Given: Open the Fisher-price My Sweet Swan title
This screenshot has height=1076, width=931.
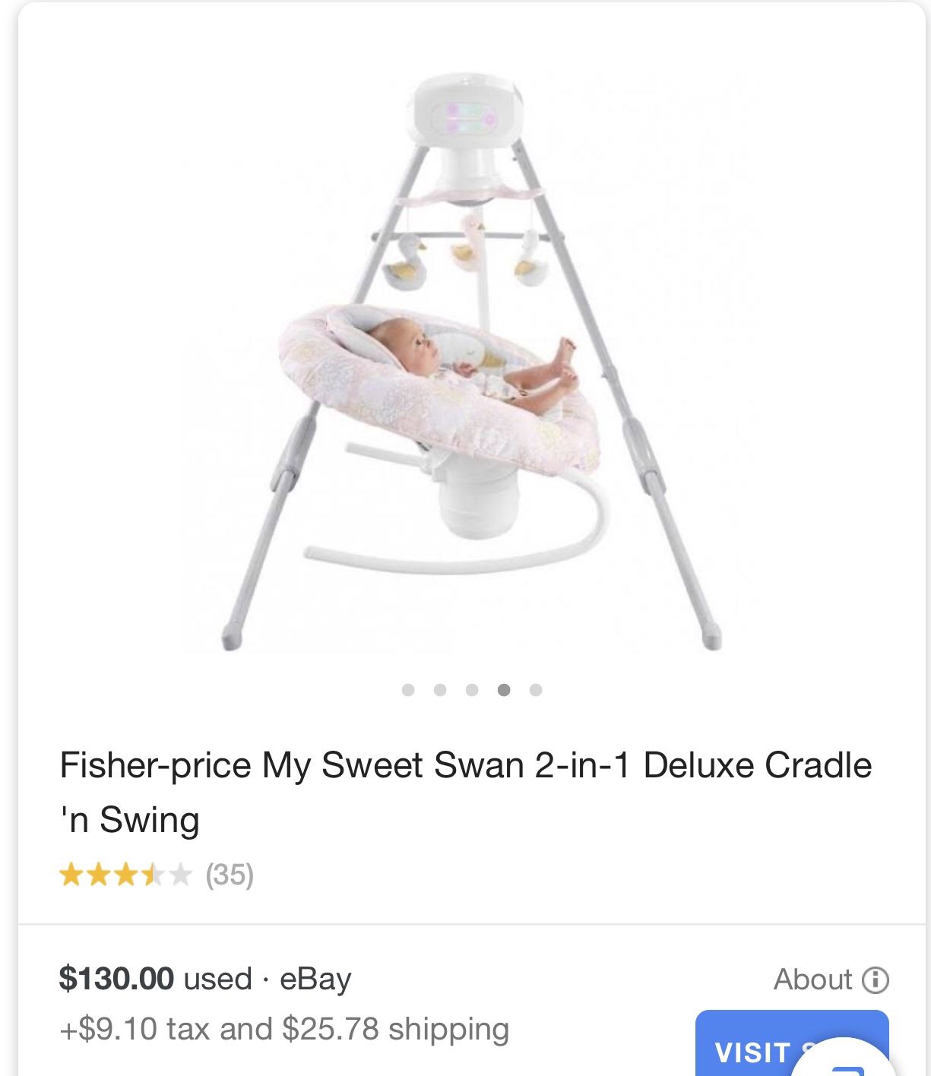Looking at the screenshot, I should click(465, 765).
